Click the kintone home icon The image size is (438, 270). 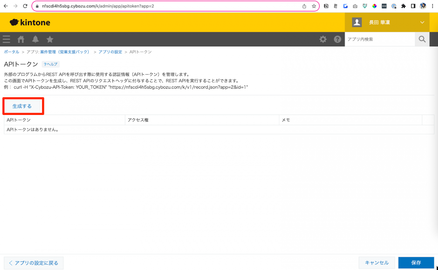tap(21, 39)
